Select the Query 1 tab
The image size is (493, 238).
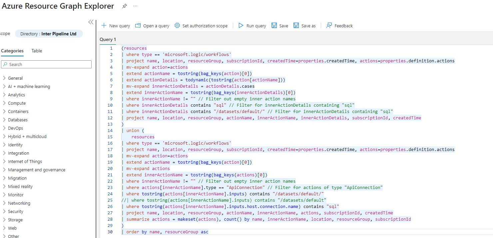pos(108,39)
